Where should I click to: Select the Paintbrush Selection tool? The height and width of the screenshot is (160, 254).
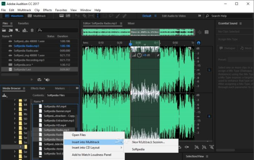118,16
